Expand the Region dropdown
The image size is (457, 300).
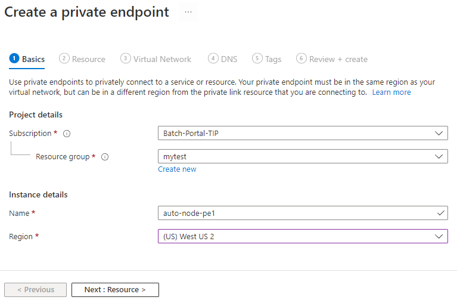click(303, 236)
